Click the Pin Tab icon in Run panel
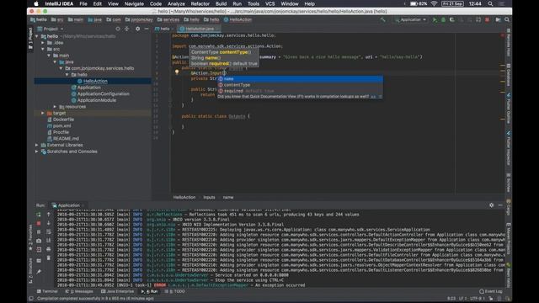 point(39,272)
